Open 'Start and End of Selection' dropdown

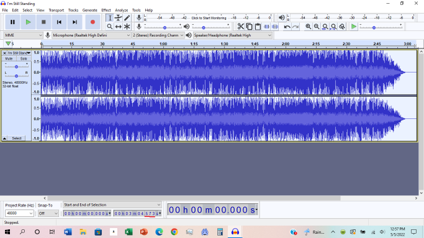[x=112, y=205]
